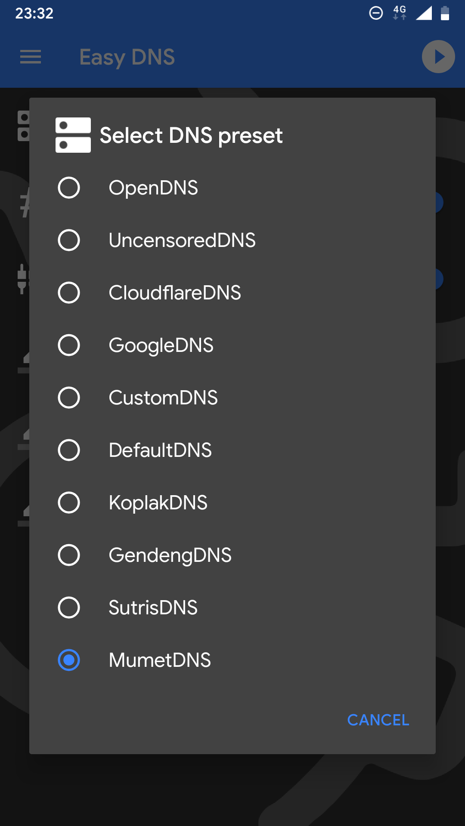
Task: Tap the clock in status bar
Action: pyautogui.click(x=34, y=13)
